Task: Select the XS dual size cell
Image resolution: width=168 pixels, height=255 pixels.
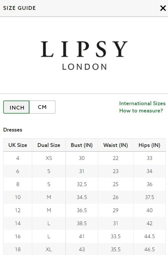Action: coord(49,158)
